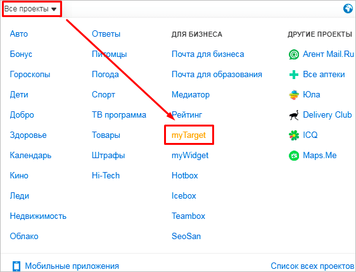Go to Медиатор
Viewport: 356px width, 272px height.
pyautogui.click(x=191, y=95)
